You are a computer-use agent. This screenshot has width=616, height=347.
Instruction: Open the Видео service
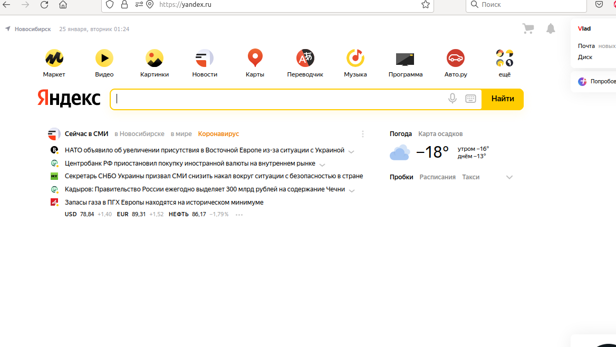[x=104, y=58]
